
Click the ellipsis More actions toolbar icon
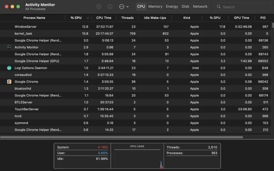pos(122,6)
